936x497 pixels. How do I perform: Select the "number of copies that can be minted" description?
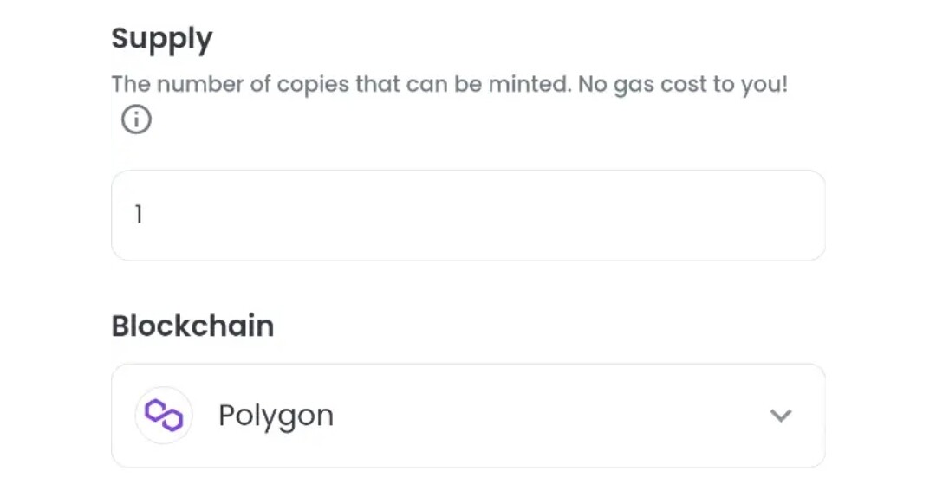coord(363,85)
